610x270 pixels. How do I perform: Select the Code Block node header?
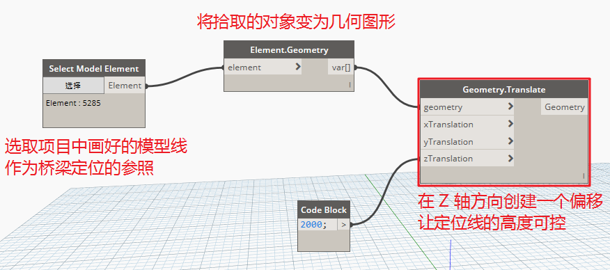(324, 209)
